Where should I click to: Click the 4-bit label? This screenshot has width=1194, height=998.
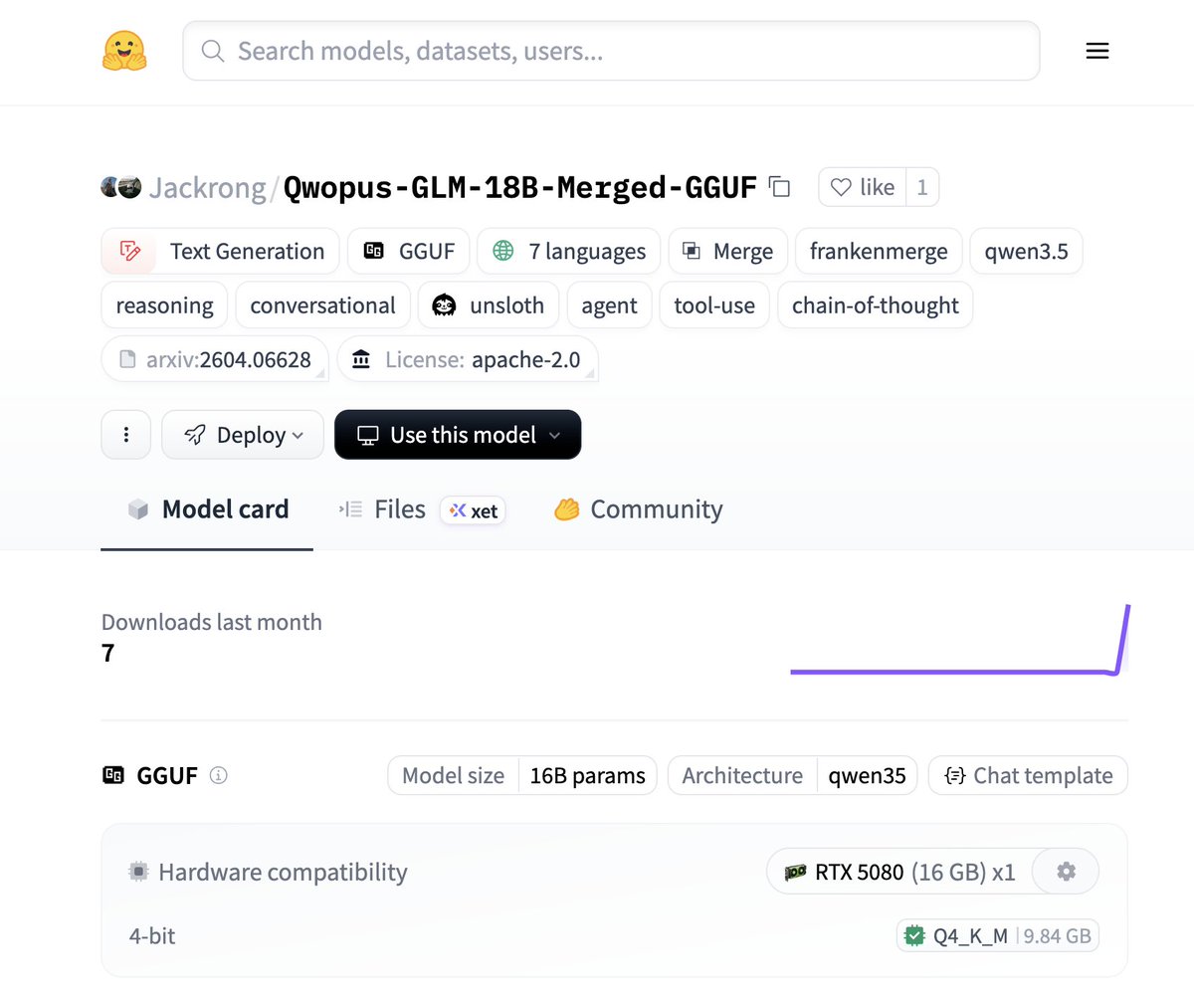coord(152,935)
